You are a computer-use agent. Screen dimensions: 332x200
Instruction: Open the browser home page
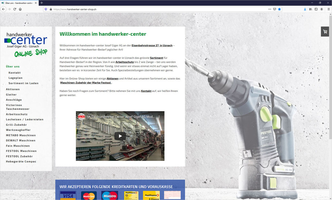[20, 9]
